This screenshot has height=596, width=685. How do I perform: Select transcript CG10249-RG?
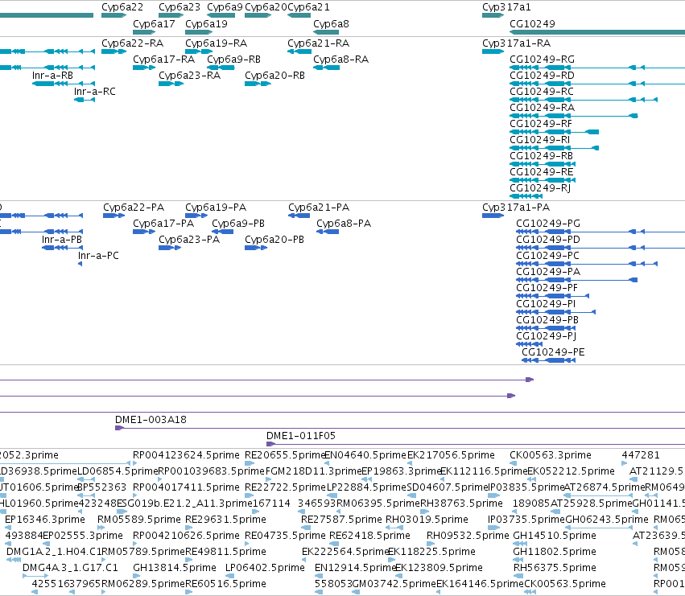tap(597, 68)
